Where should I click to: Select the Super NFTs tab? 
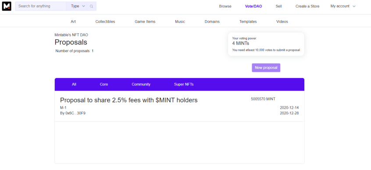(184, 85)
